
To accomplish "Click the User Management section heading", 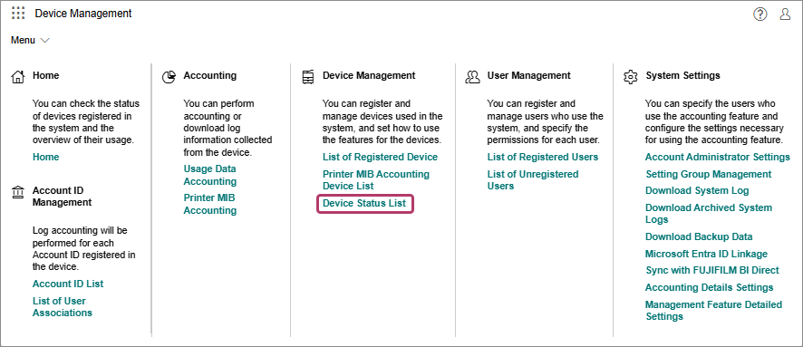I will click(529, 76).
